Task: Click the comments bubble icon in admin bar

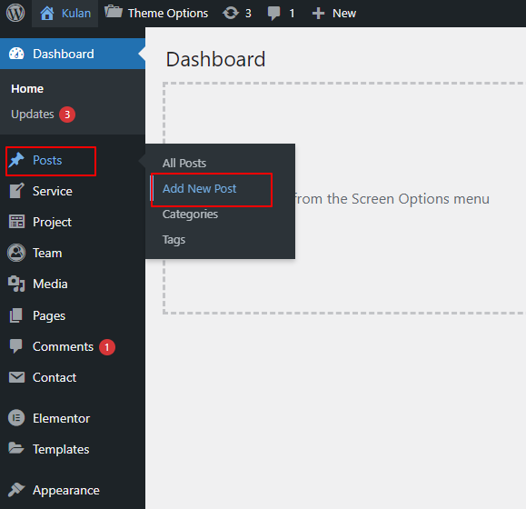Action: (x=273, y=14)
